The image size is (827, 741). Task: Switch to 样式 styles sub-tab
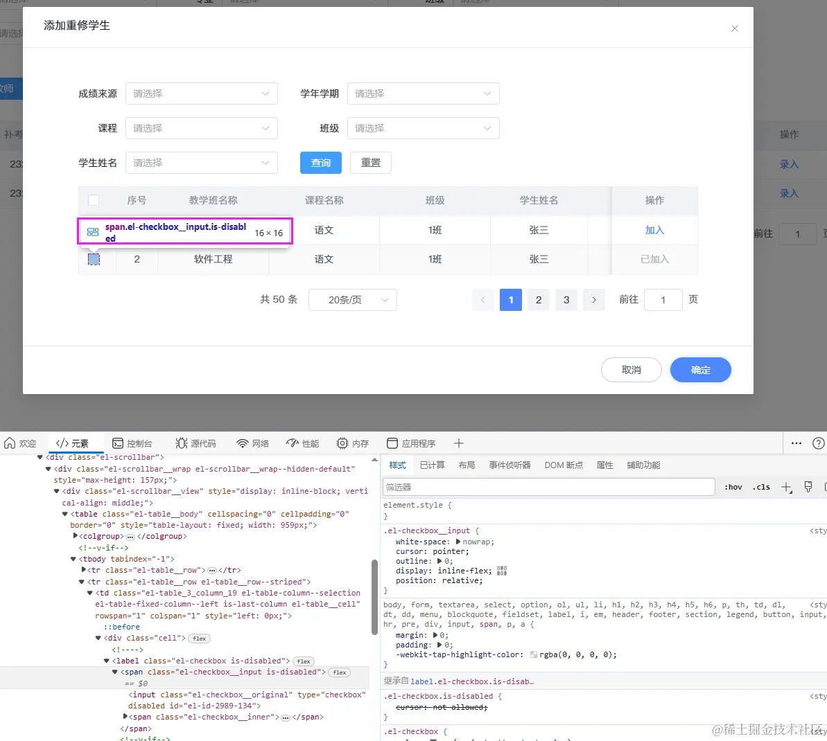click(398, 465)
